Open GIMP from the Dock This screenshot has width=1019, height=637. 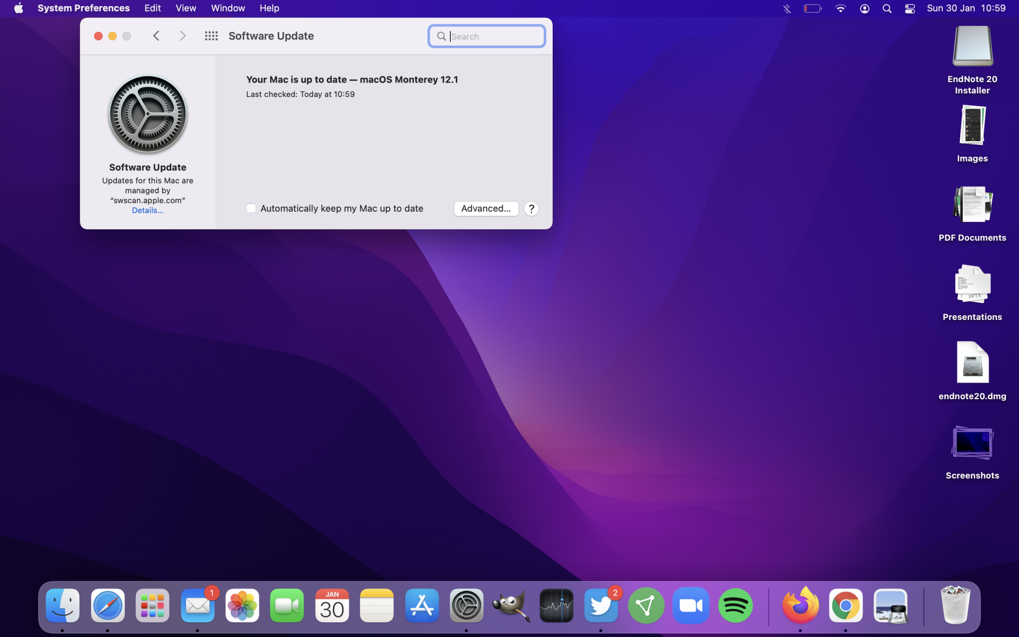click(511, 605)
